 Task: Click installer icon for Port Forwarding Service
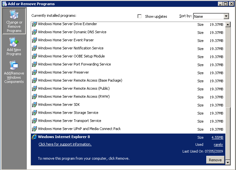[34, 65]
